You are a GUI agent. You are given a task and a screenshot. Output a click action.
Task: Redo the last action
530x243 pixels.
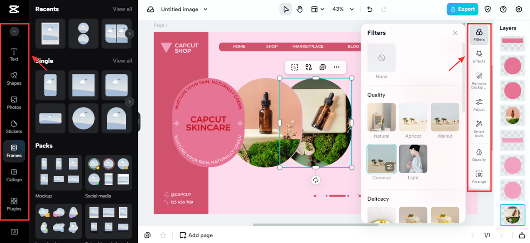[384, 9]
